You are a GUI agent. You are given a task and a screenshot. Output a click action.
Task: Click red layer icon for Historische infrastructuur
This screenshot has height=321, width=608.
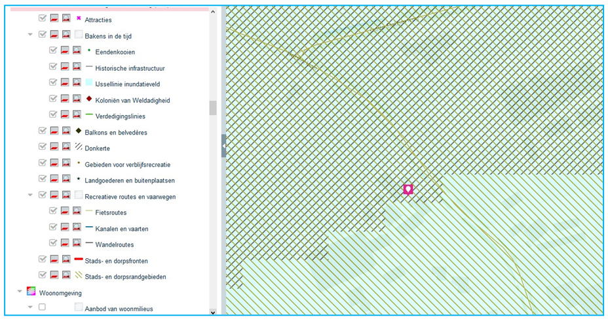[x=65, y=67]
